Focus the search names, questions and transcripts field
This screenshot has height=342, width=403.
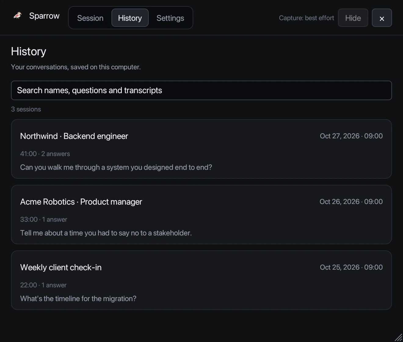tap(201, 90)
